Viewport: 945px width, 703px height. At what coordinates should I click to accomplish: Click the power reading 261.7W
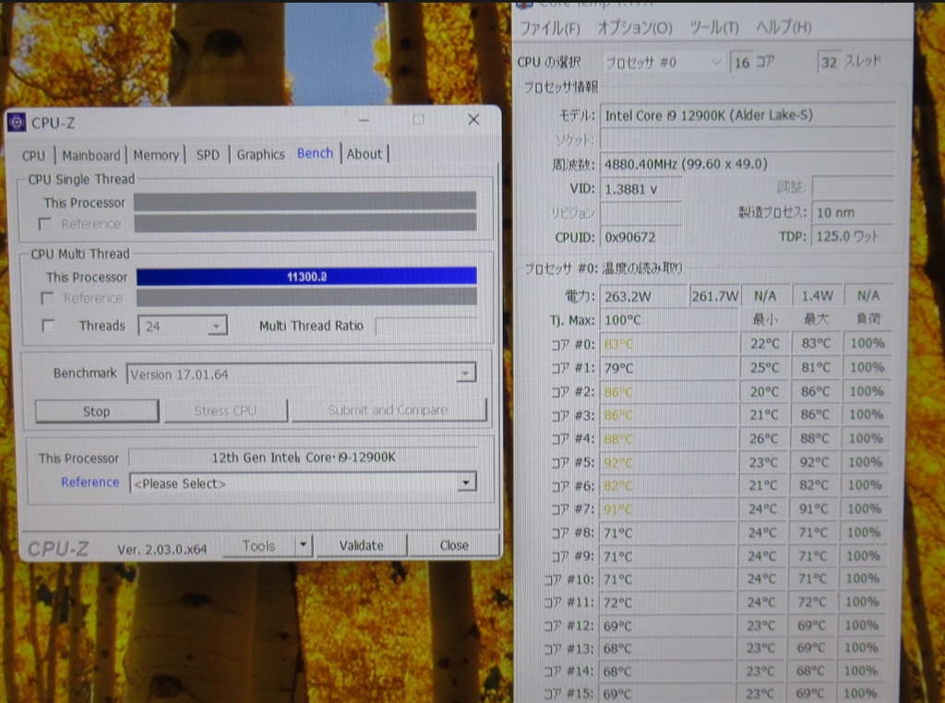715,296
